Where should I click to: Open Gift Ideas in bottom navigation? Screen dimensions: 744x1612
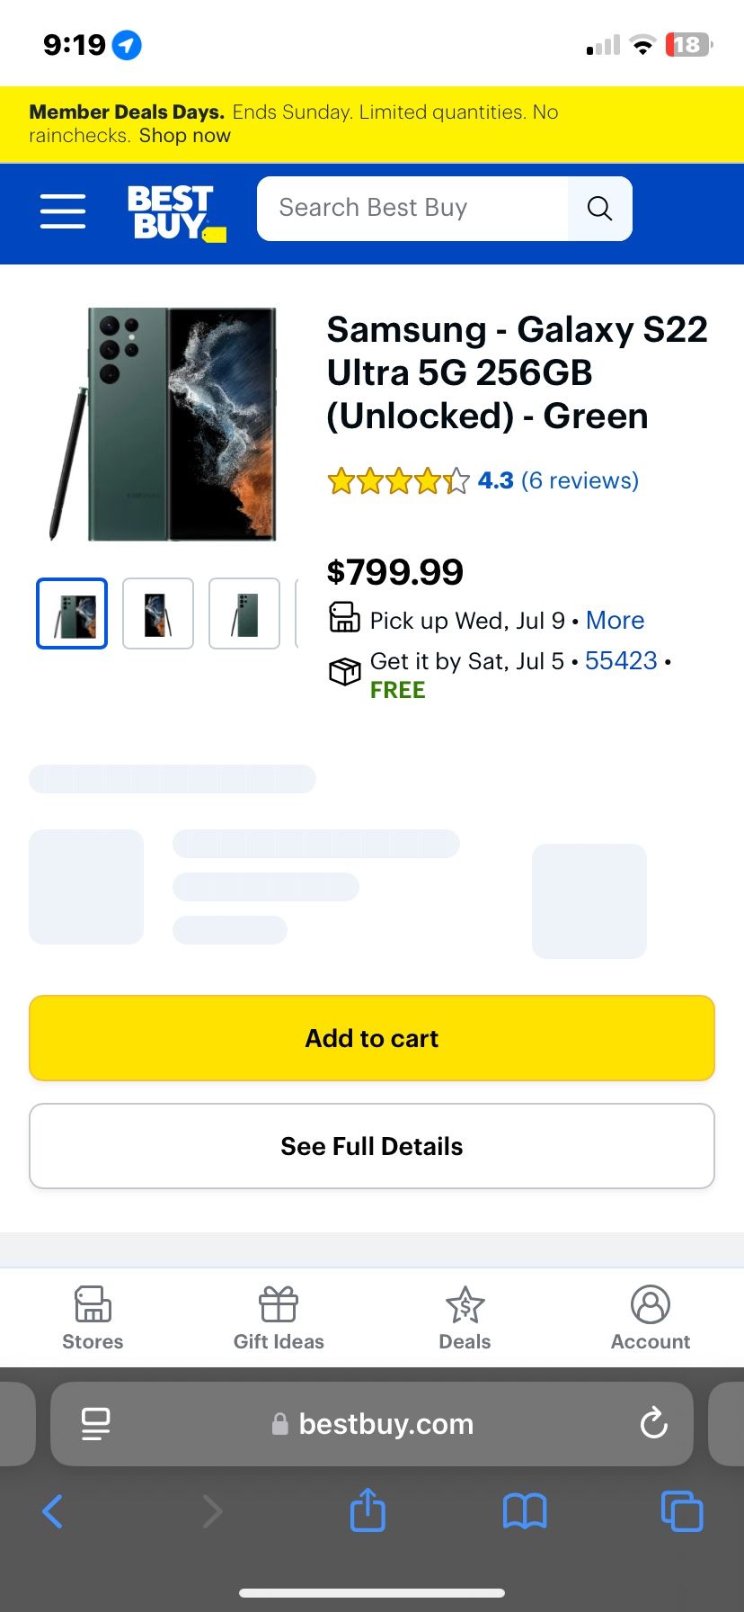[x=279, y=1318]
